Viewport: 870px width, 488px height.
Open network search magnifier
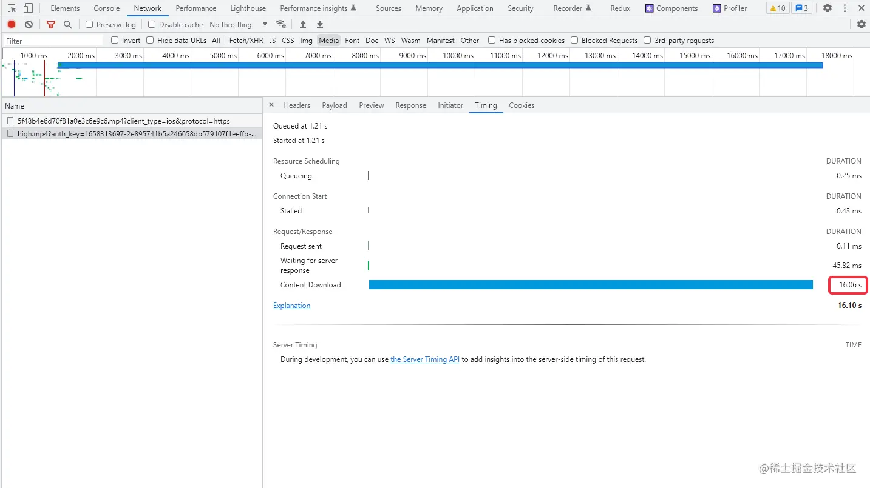click(67, 24)
